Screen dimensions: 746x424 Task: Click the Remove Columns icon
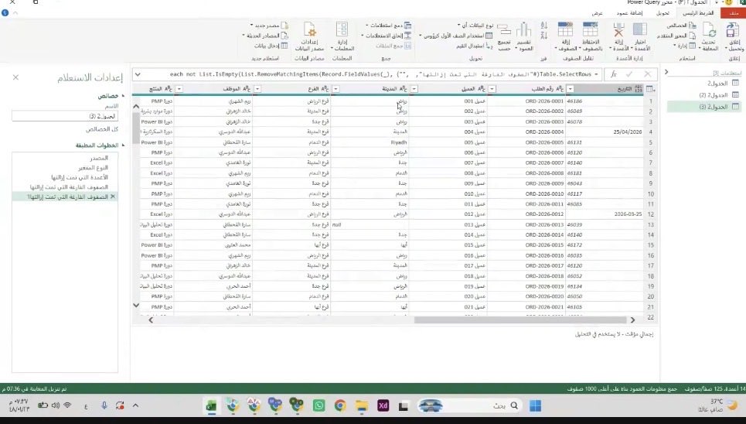click(x=618, y=29)
